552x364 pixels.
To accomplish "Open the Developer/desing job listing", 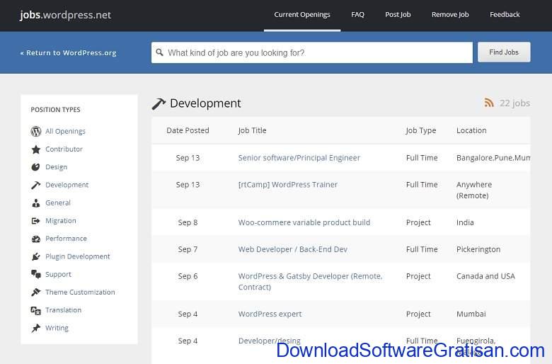I will point(270,341).
